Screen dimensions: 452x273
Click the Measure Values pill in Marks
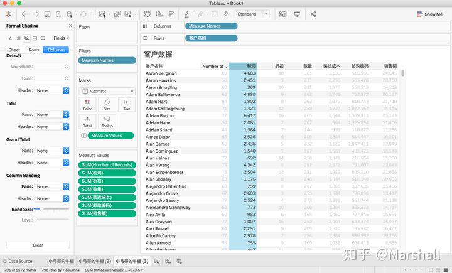(x=110, y=136)
